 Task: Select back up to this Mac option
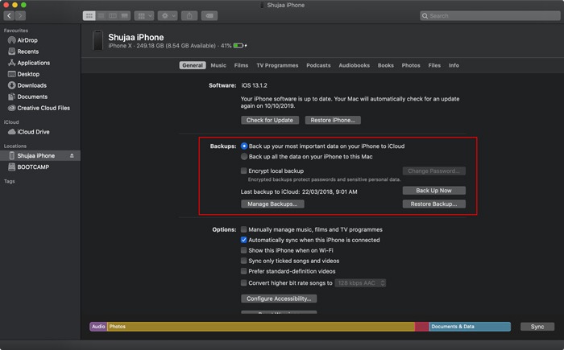coord(244,157)
